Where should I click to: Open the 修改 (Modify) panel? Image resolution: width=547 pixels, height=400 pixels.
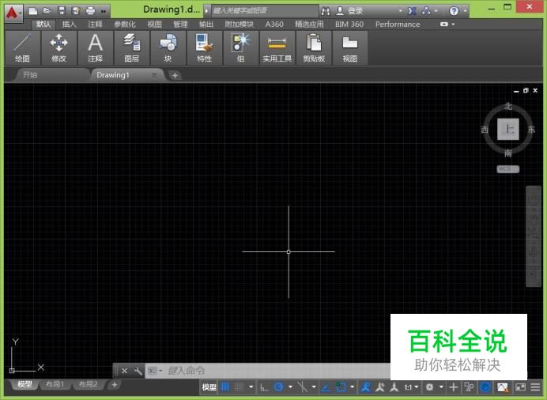click(59, 47)
